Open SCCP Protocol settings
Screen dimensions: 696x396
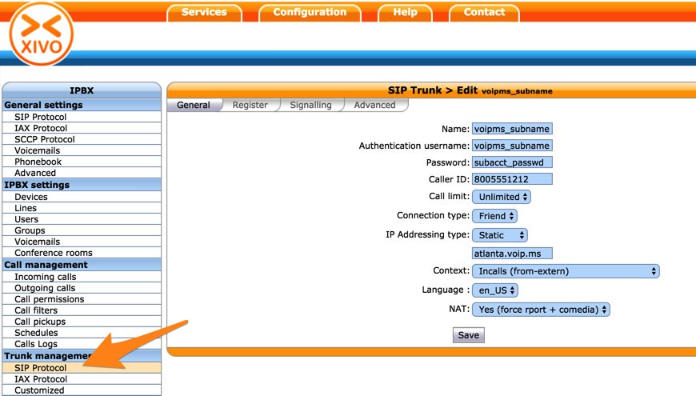click(82, 139)
